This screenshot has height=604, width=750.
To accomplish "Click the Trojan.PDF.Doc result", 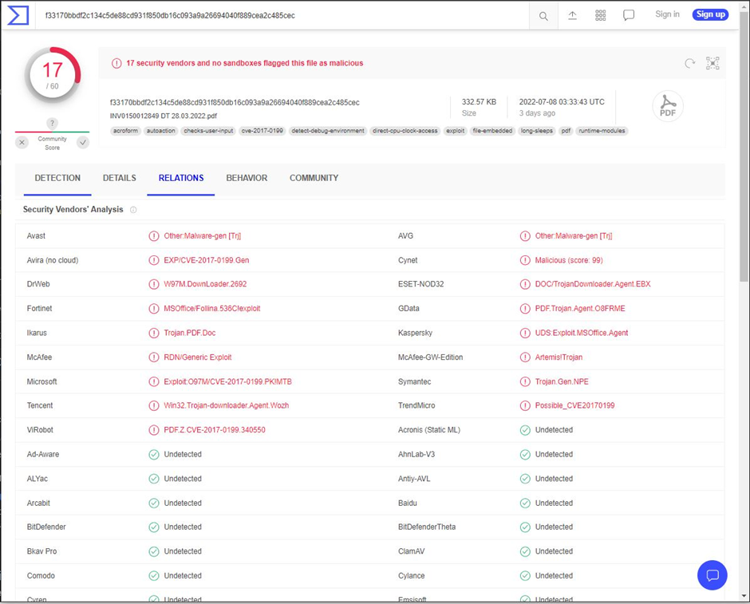I will [189, 333].
